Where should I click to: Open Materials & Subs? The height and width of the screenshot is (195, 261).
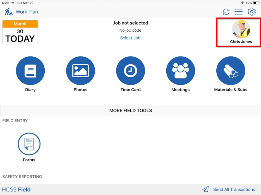tap(231, 71)
